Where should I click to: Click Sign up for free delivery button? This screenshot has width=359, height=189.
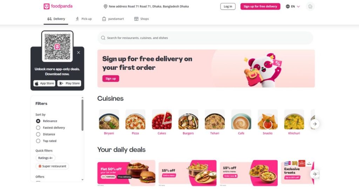click(260, 6)
